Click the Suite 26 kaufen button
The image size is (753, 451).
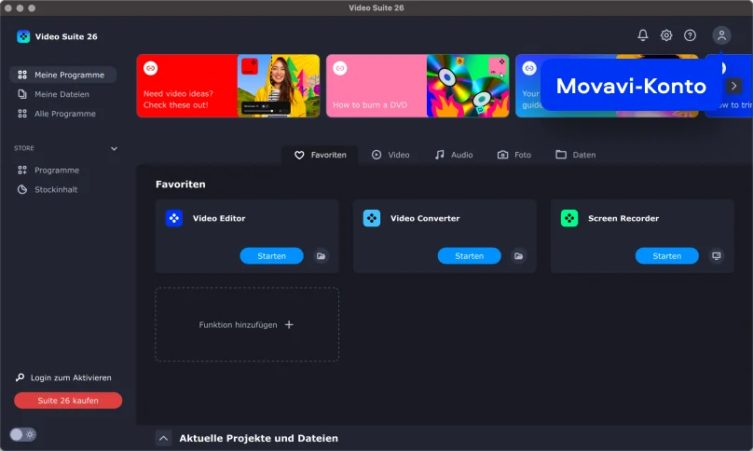(68, 400)
